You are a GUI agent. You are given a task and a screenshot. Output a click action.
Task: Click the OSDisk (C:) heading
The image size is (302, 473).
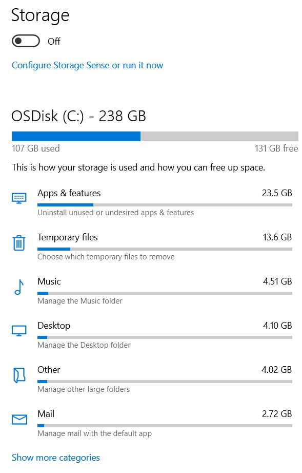(78, 116)
